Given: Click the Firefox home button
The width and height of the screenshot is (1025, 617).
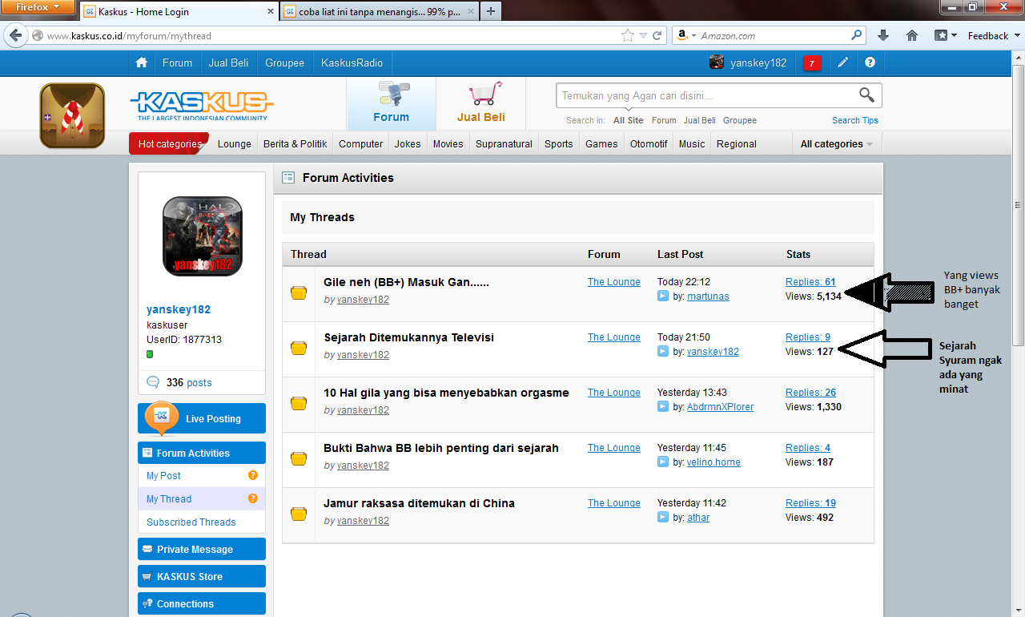Looking at the screenshot, I should point(912,35).
